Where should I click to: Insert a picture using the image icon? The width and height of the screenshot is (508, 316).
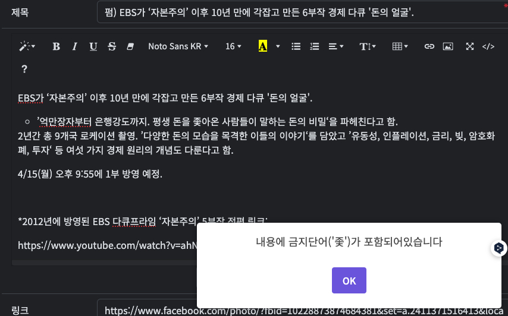[x=448, y=46]
